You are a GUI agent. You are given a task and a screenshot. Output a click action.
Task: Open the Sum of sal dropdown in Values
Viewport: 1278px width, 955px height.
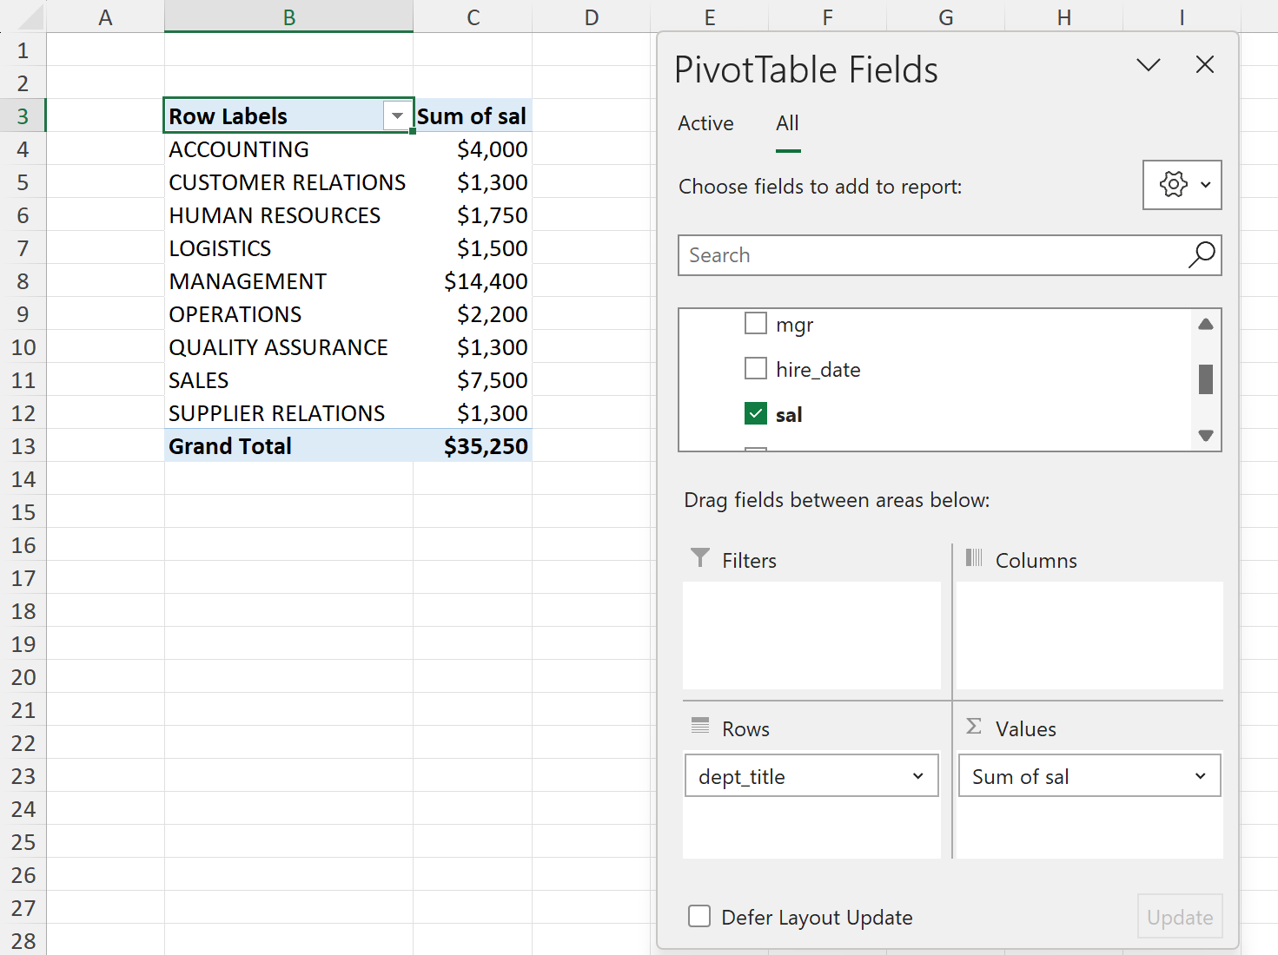coord(1202,775)
